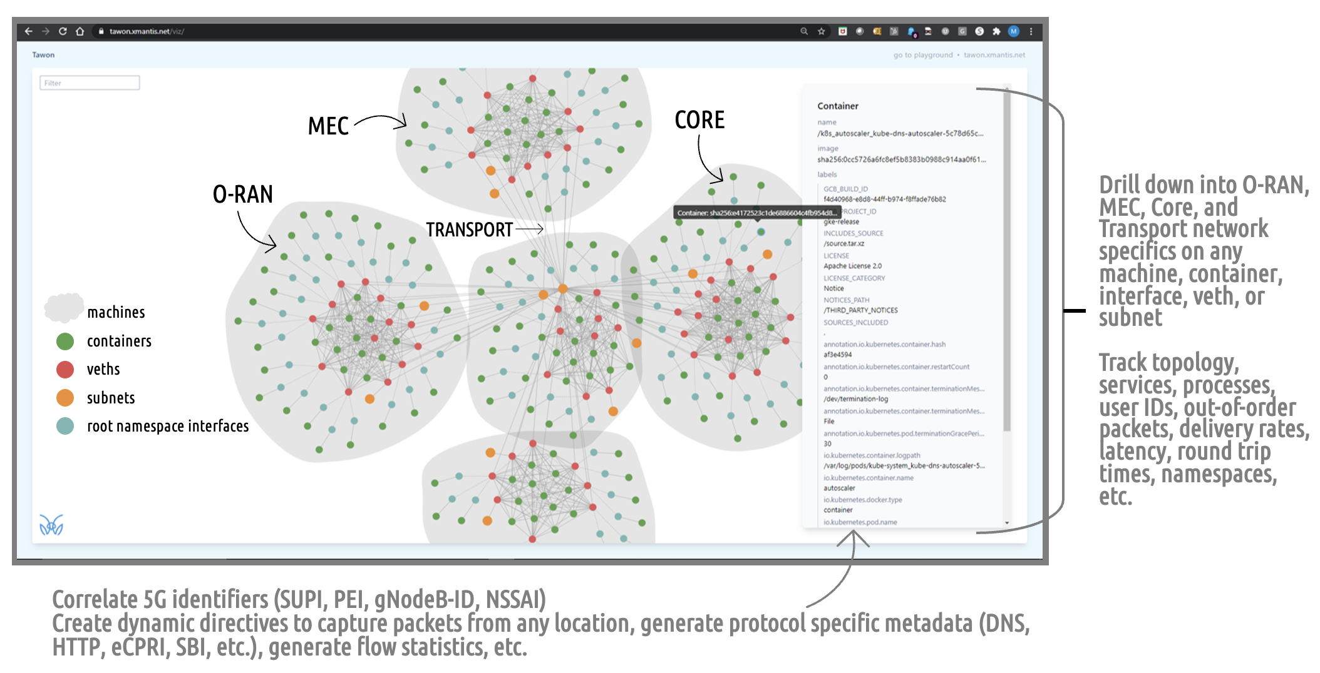Click the browser back arrow
Screen dimensions: 1320x673
pos(29,31)
